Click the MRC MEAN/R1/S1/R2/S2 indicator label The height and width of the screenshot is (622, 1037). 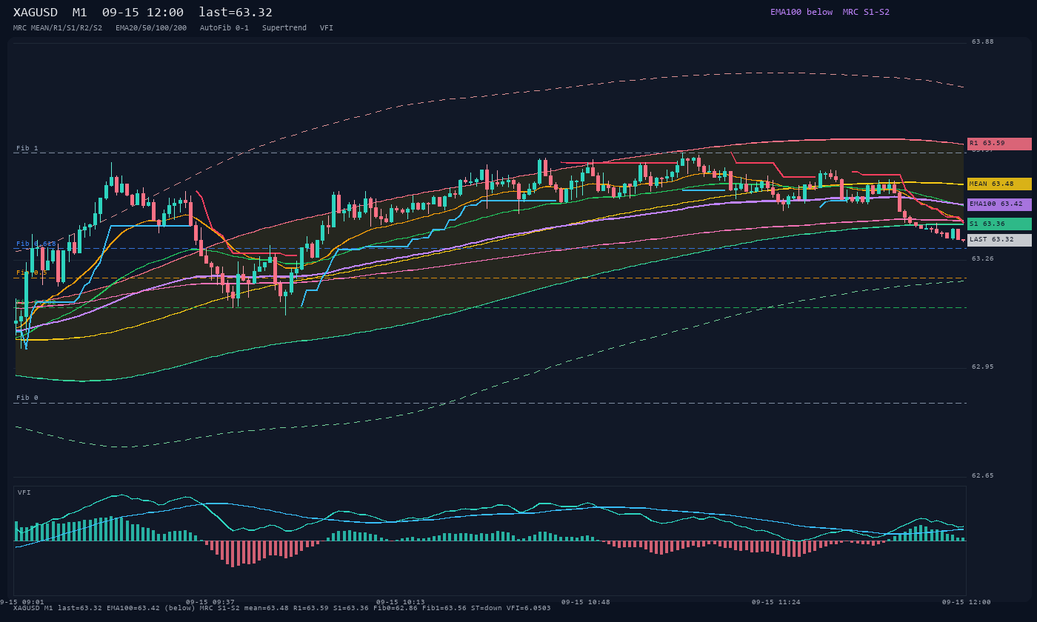(58, 28)
